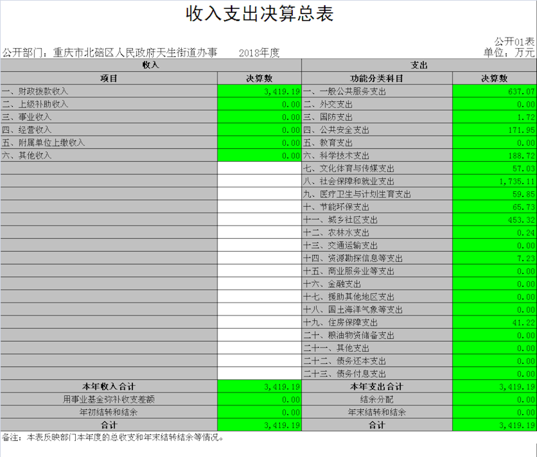Click the 功能分类科目 column header
The image size is (537, 457).
click(x=377, y=79)
